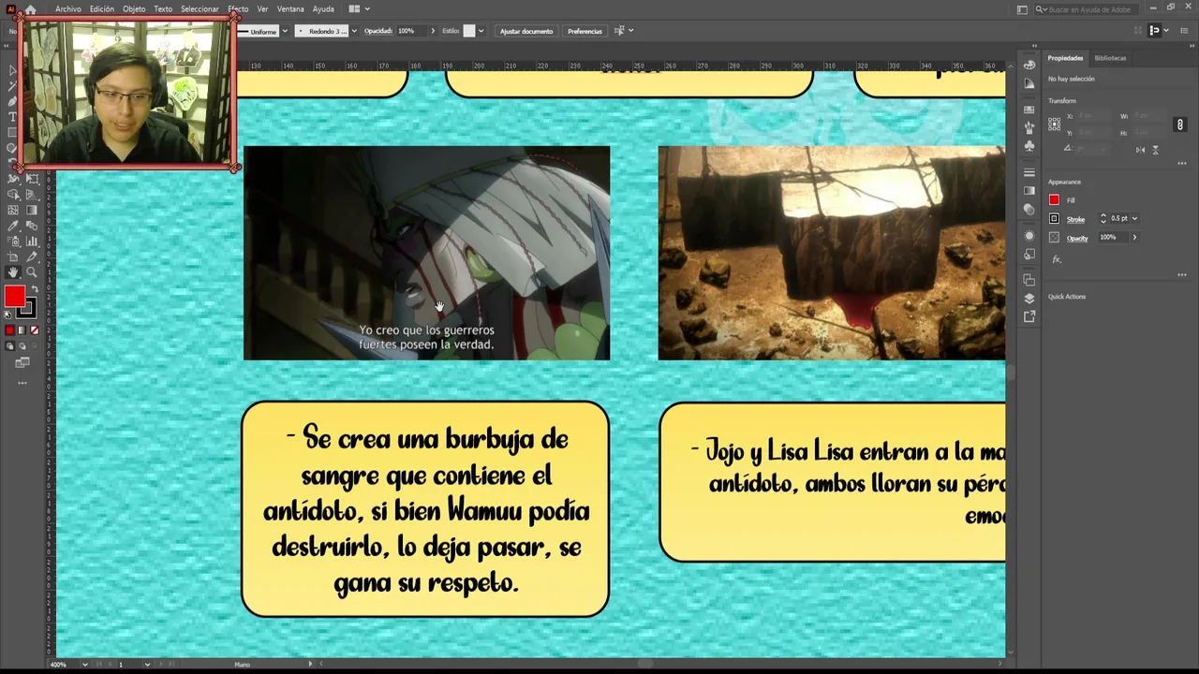Click the Opacidad 100% value field
This screenshot has width=1199, height=674.
click(x=412, y=31)
